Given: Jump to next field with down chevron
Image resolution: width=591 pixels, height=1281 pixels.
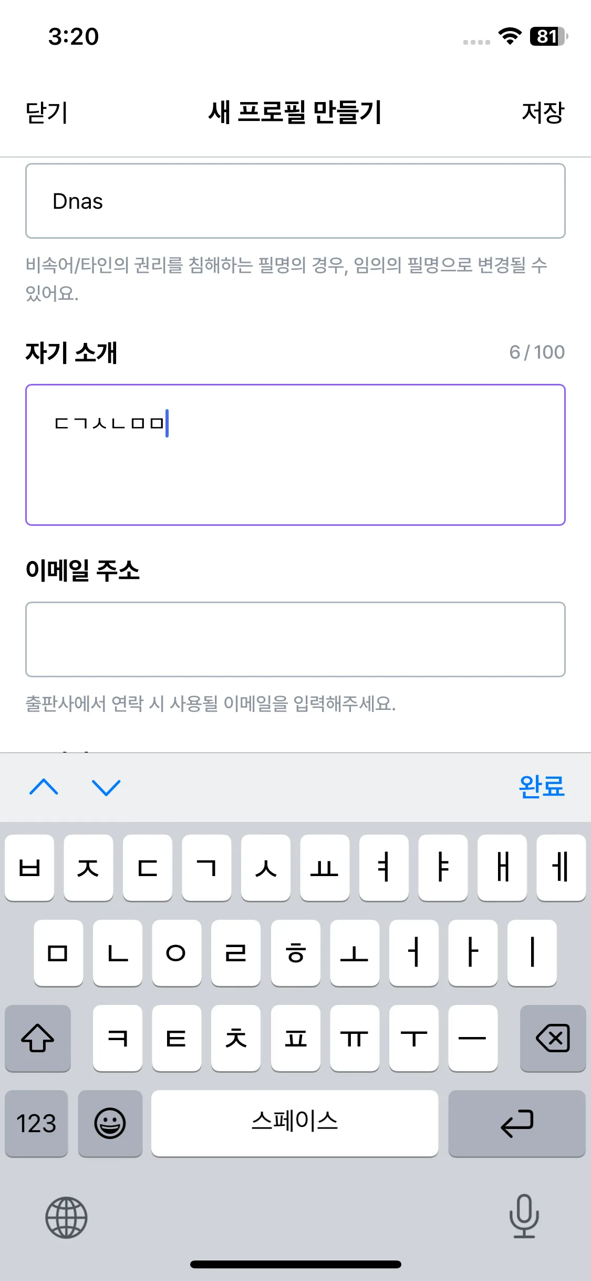Looking at the screenshot, I should pyautogui.click(x=106, y=787).
